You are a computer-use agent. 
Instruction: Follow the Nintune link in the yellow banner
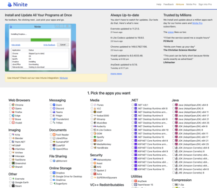(x=64, y=78)
